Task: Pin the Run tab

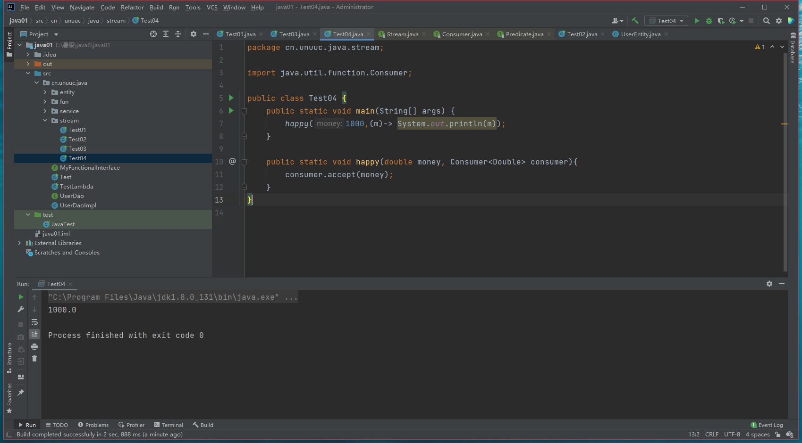Action: pos(21,393)
